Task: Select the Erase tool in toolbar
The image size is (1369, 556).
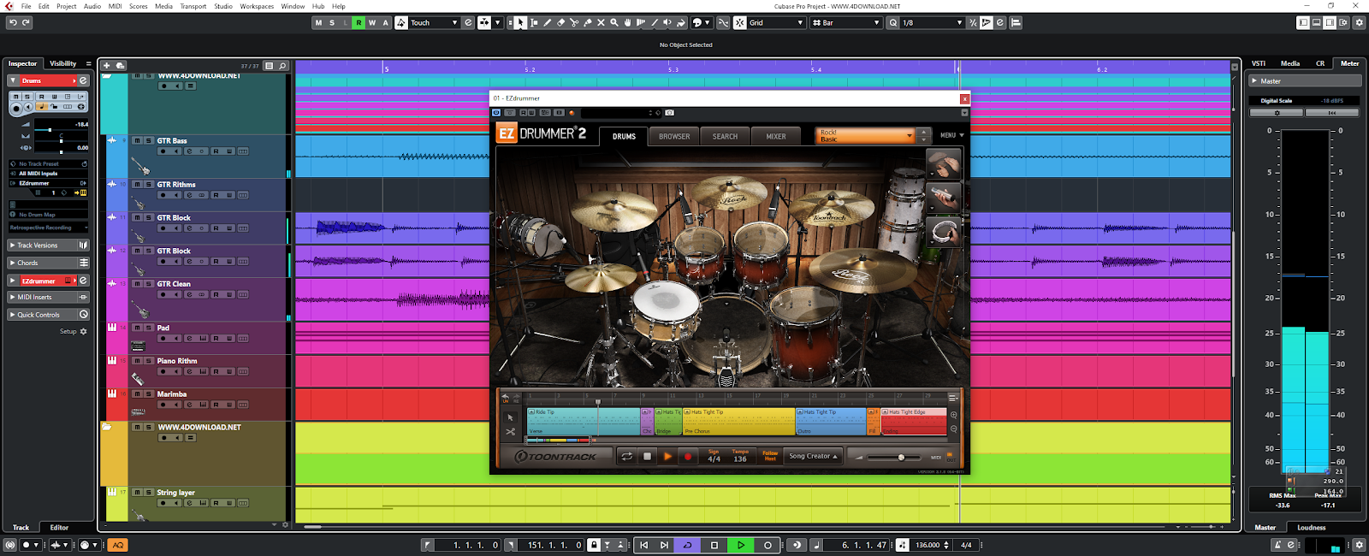Action: pos(561,22)
